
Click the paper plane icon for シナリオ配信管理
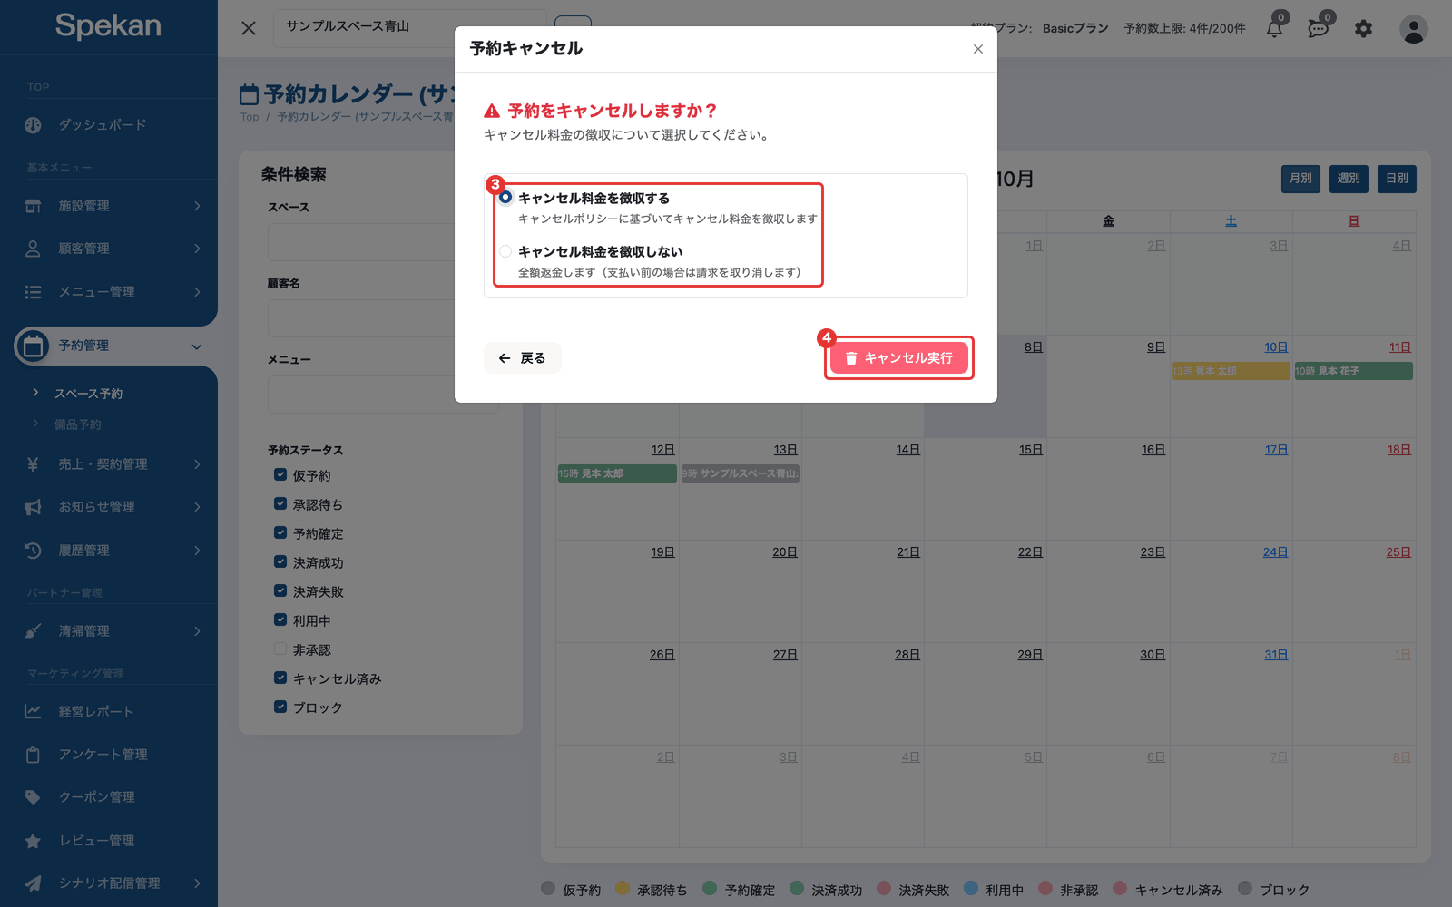33,883
